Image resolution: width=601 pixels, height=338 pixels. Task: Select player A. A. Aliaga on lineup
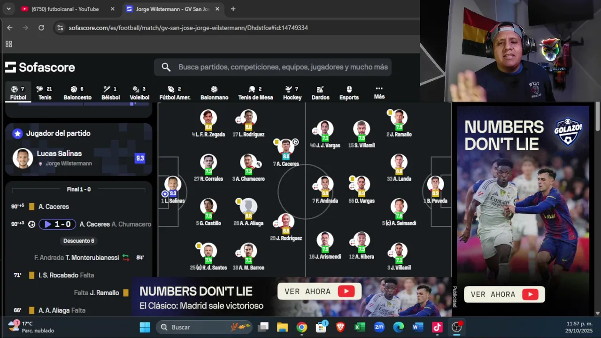248,212
